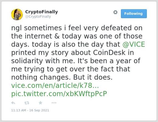
Task: Click the 11:13 AM - 16 Sep 2021 timestamp
Action: (x=30, y=110)
